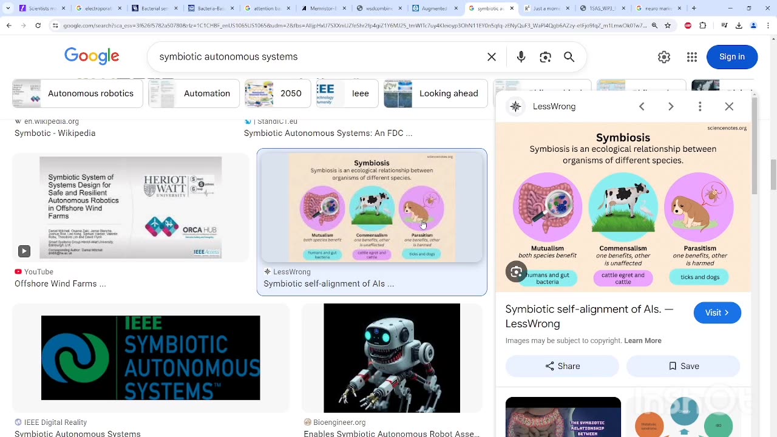The image size is (777, 437).
Task: Search inside image with Lens overlay button
Action: 517,272
